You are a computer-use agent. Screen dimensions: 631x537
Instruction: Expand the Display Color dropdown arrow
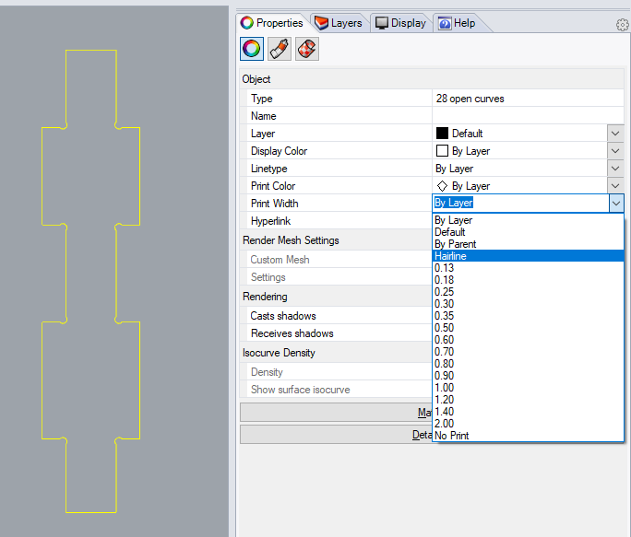615,151
